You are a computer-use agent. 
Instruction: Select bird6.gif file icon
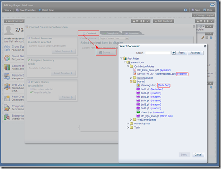(138, 108)
